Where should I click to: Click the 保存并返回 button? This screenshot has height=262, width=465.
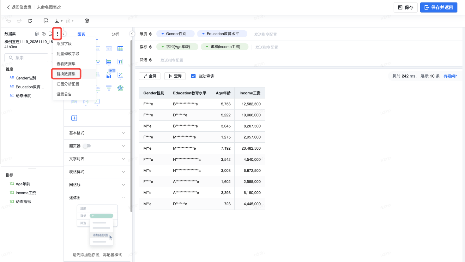click(438, 7)
